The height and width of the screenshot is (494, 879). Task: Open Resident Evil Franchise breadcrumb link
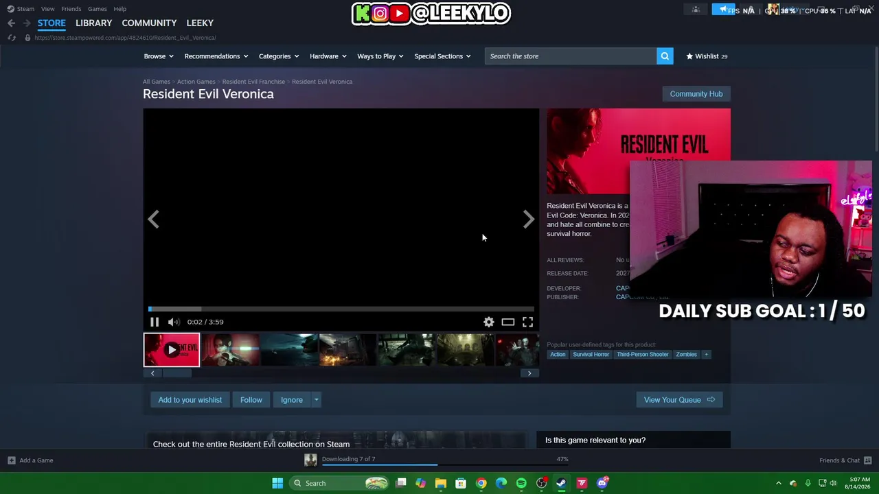coord(253,82)
